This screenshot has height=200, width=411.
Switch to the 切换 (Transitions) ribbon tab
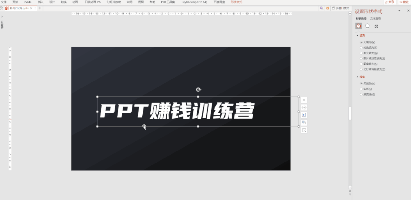coord(64,2)
